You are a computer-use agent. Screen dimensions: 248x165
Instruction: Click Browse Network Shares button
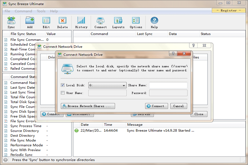point(88,106)
